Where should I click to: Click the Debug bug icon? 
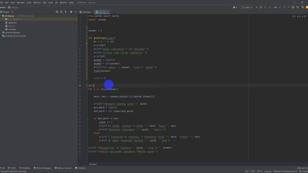click(261, 7)
